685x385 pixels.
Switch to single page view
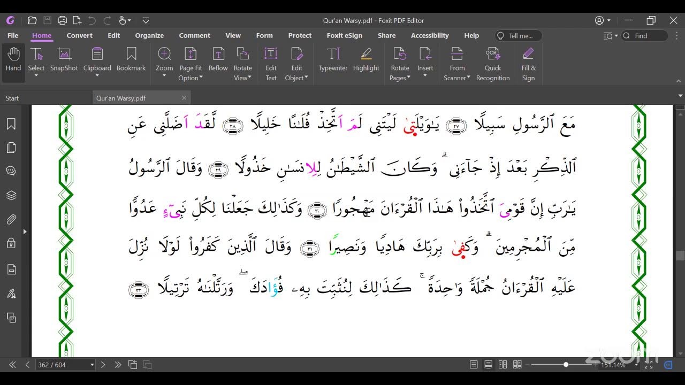474,365
